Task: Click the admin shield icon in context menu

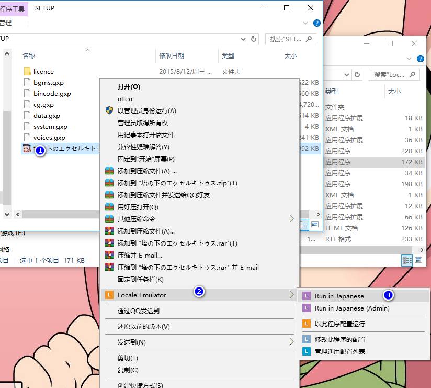Action: 109,110
